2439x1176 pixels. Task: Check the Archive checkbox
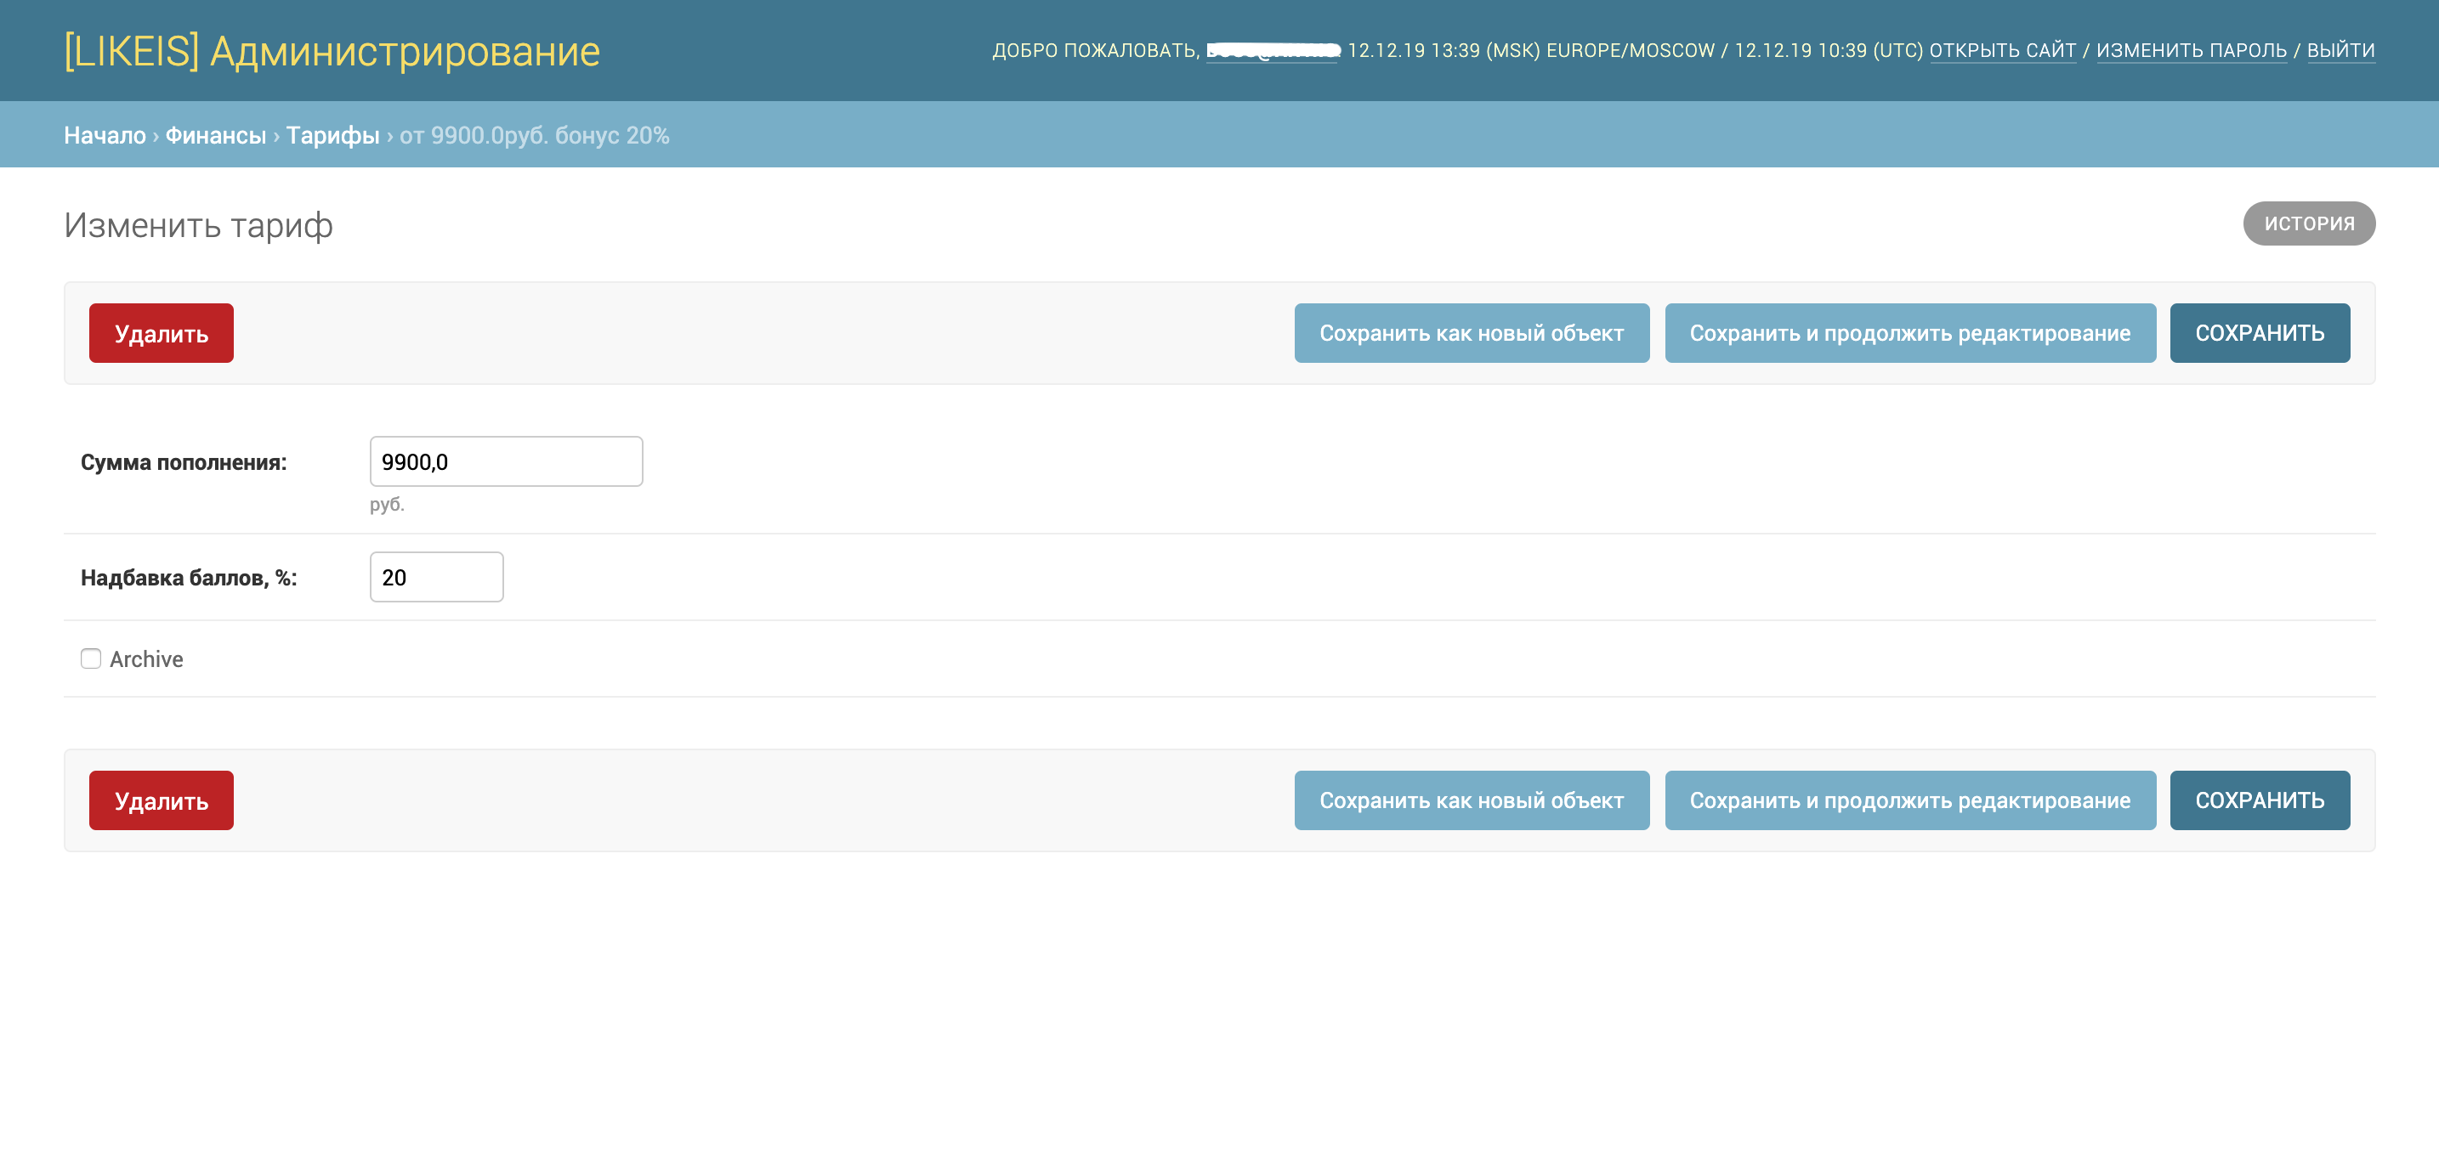click(x=91, y=659)
